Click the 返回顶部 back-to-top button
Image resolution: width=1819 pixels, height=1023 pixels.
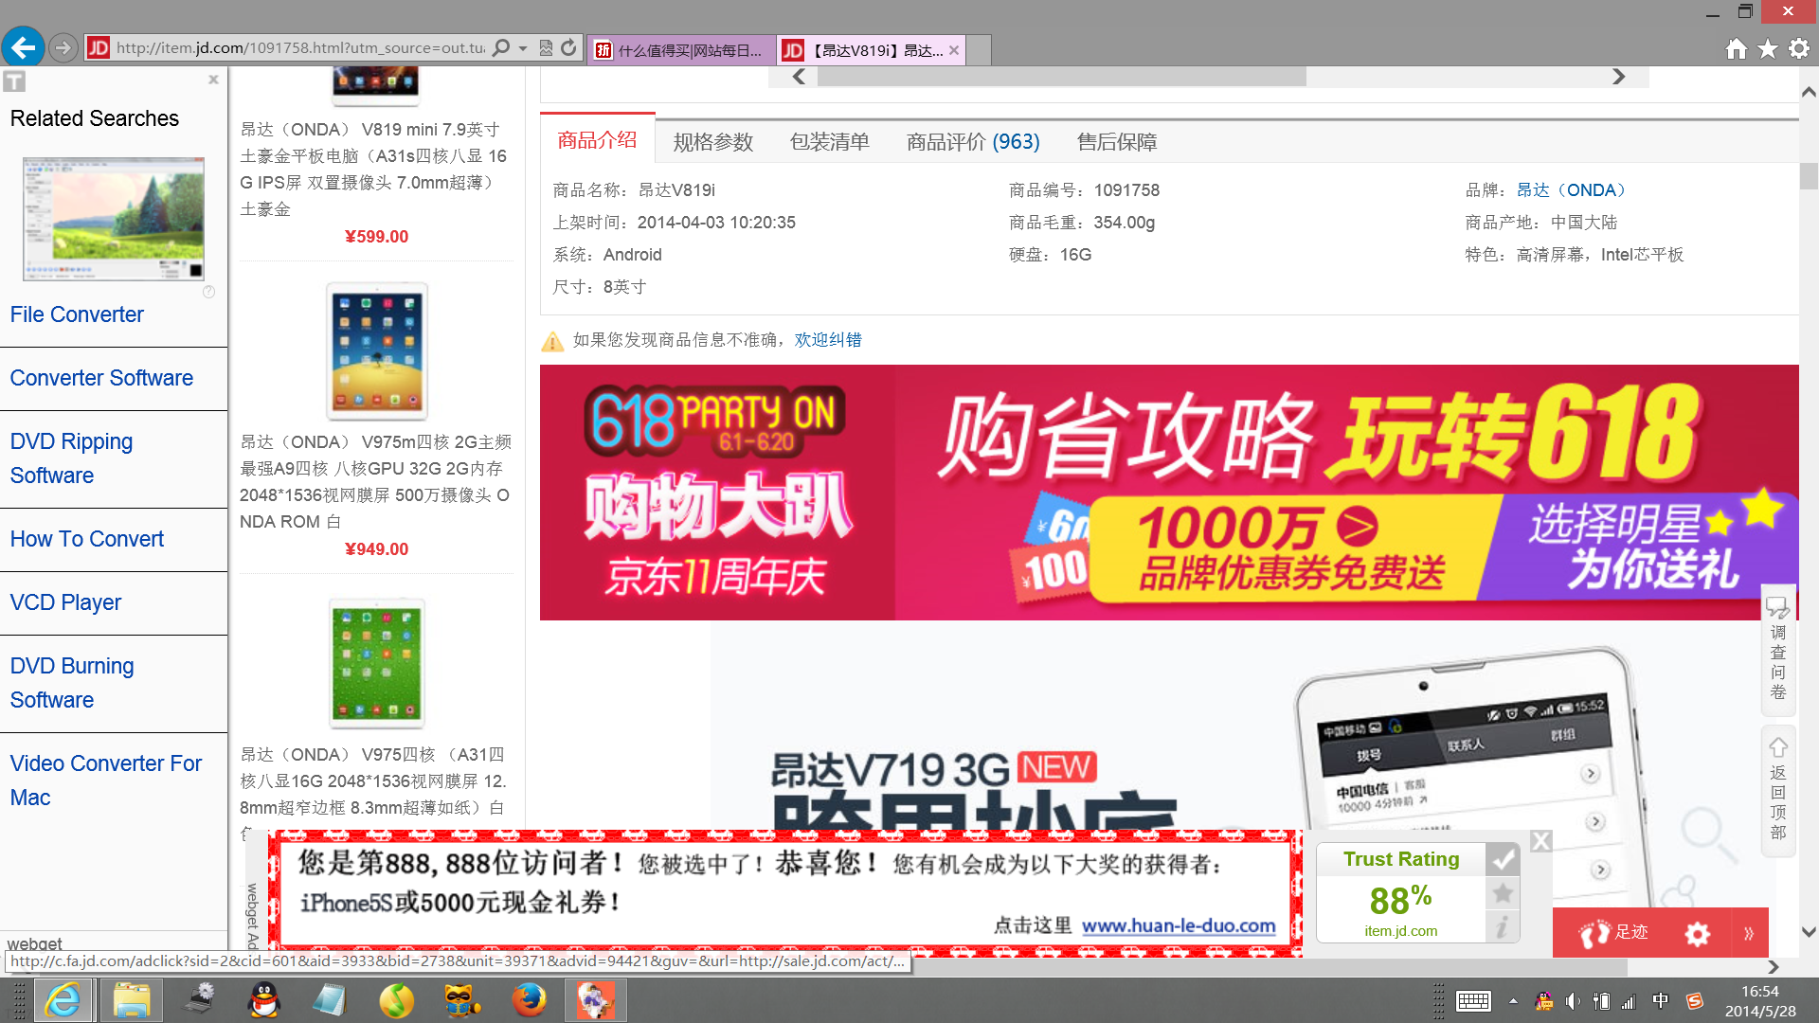tap(1778, 790)
